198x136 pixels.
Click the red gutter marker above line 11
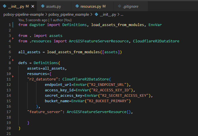pyautogui.click(x=13, y=76)
